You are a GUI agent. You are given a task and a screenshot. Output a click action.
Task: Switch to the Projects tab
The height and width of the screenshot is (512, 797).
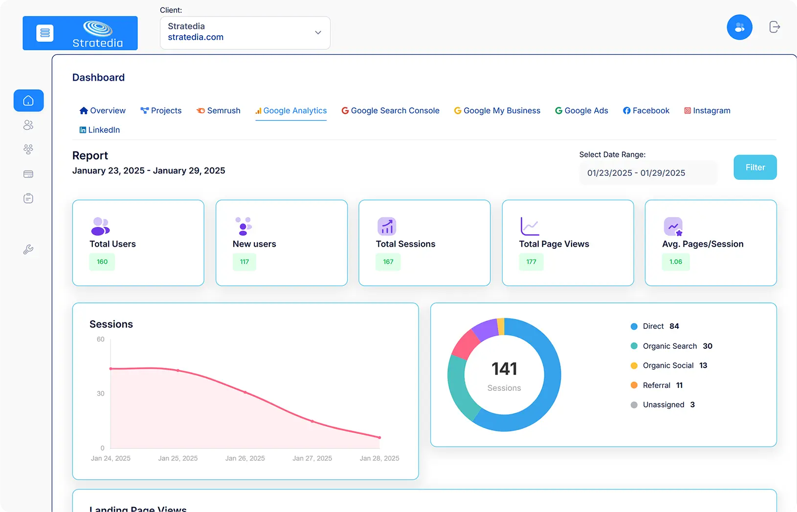[x=161, y=110]
